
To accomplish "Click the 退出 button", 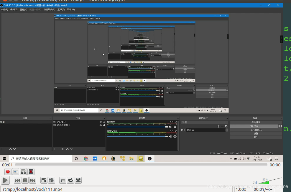I will [x=256, y=137].
